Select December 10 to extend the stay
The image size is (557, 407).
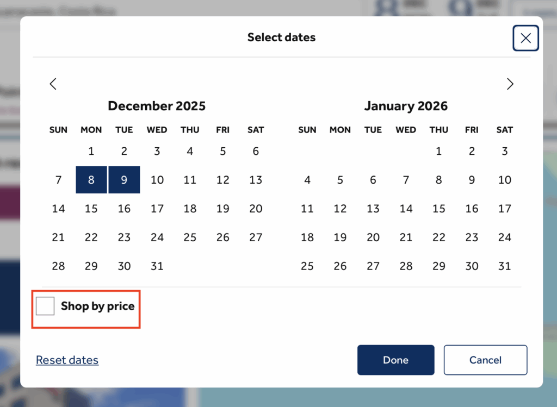point(157,179)
